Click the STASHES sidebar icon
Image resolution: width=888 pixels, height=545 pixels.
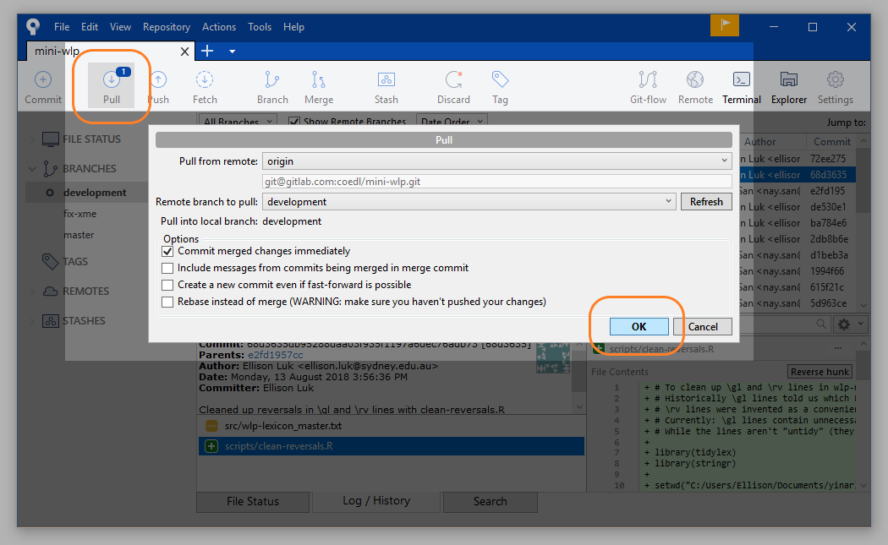(51, 321)
